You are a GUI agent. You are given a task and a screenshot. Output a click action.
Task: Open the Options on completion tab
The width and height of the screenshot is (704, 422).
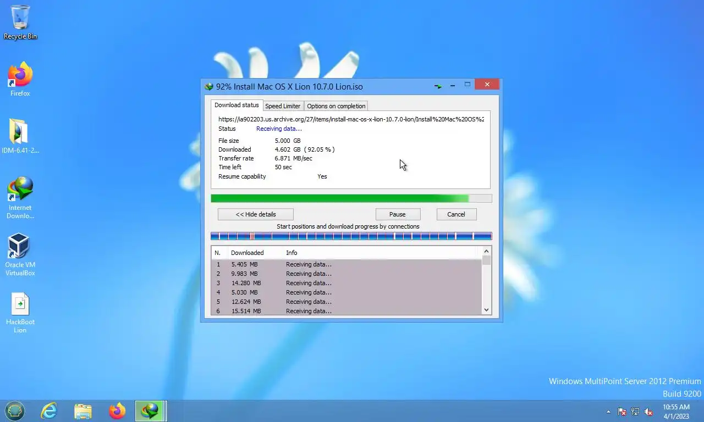[x=336, y=106]
